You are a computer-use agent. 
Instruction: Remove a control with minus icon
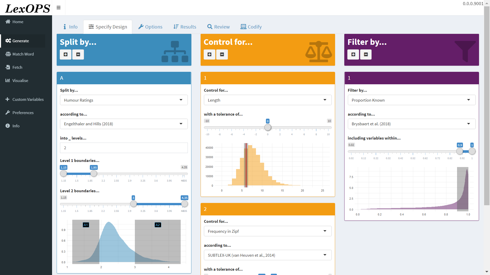[222, 54]
